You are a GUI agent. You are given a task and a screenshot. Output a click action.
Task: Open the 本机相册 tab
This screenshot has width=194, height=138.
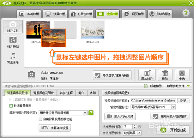coord(29,14)
